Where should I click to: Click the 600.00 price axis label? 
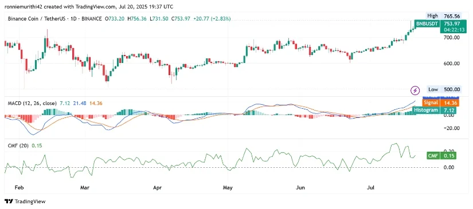point(451,64)
